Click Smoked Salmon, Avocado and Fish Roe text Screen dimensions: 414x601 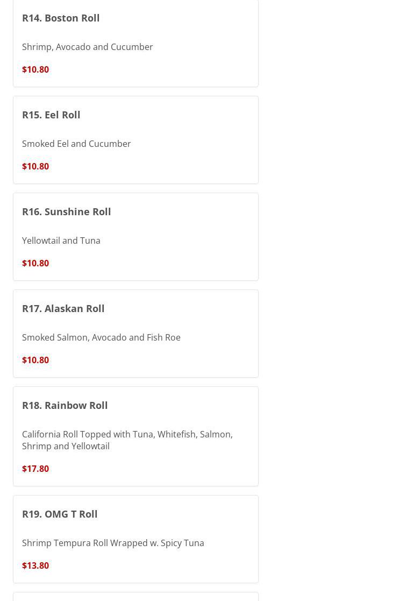101,337
